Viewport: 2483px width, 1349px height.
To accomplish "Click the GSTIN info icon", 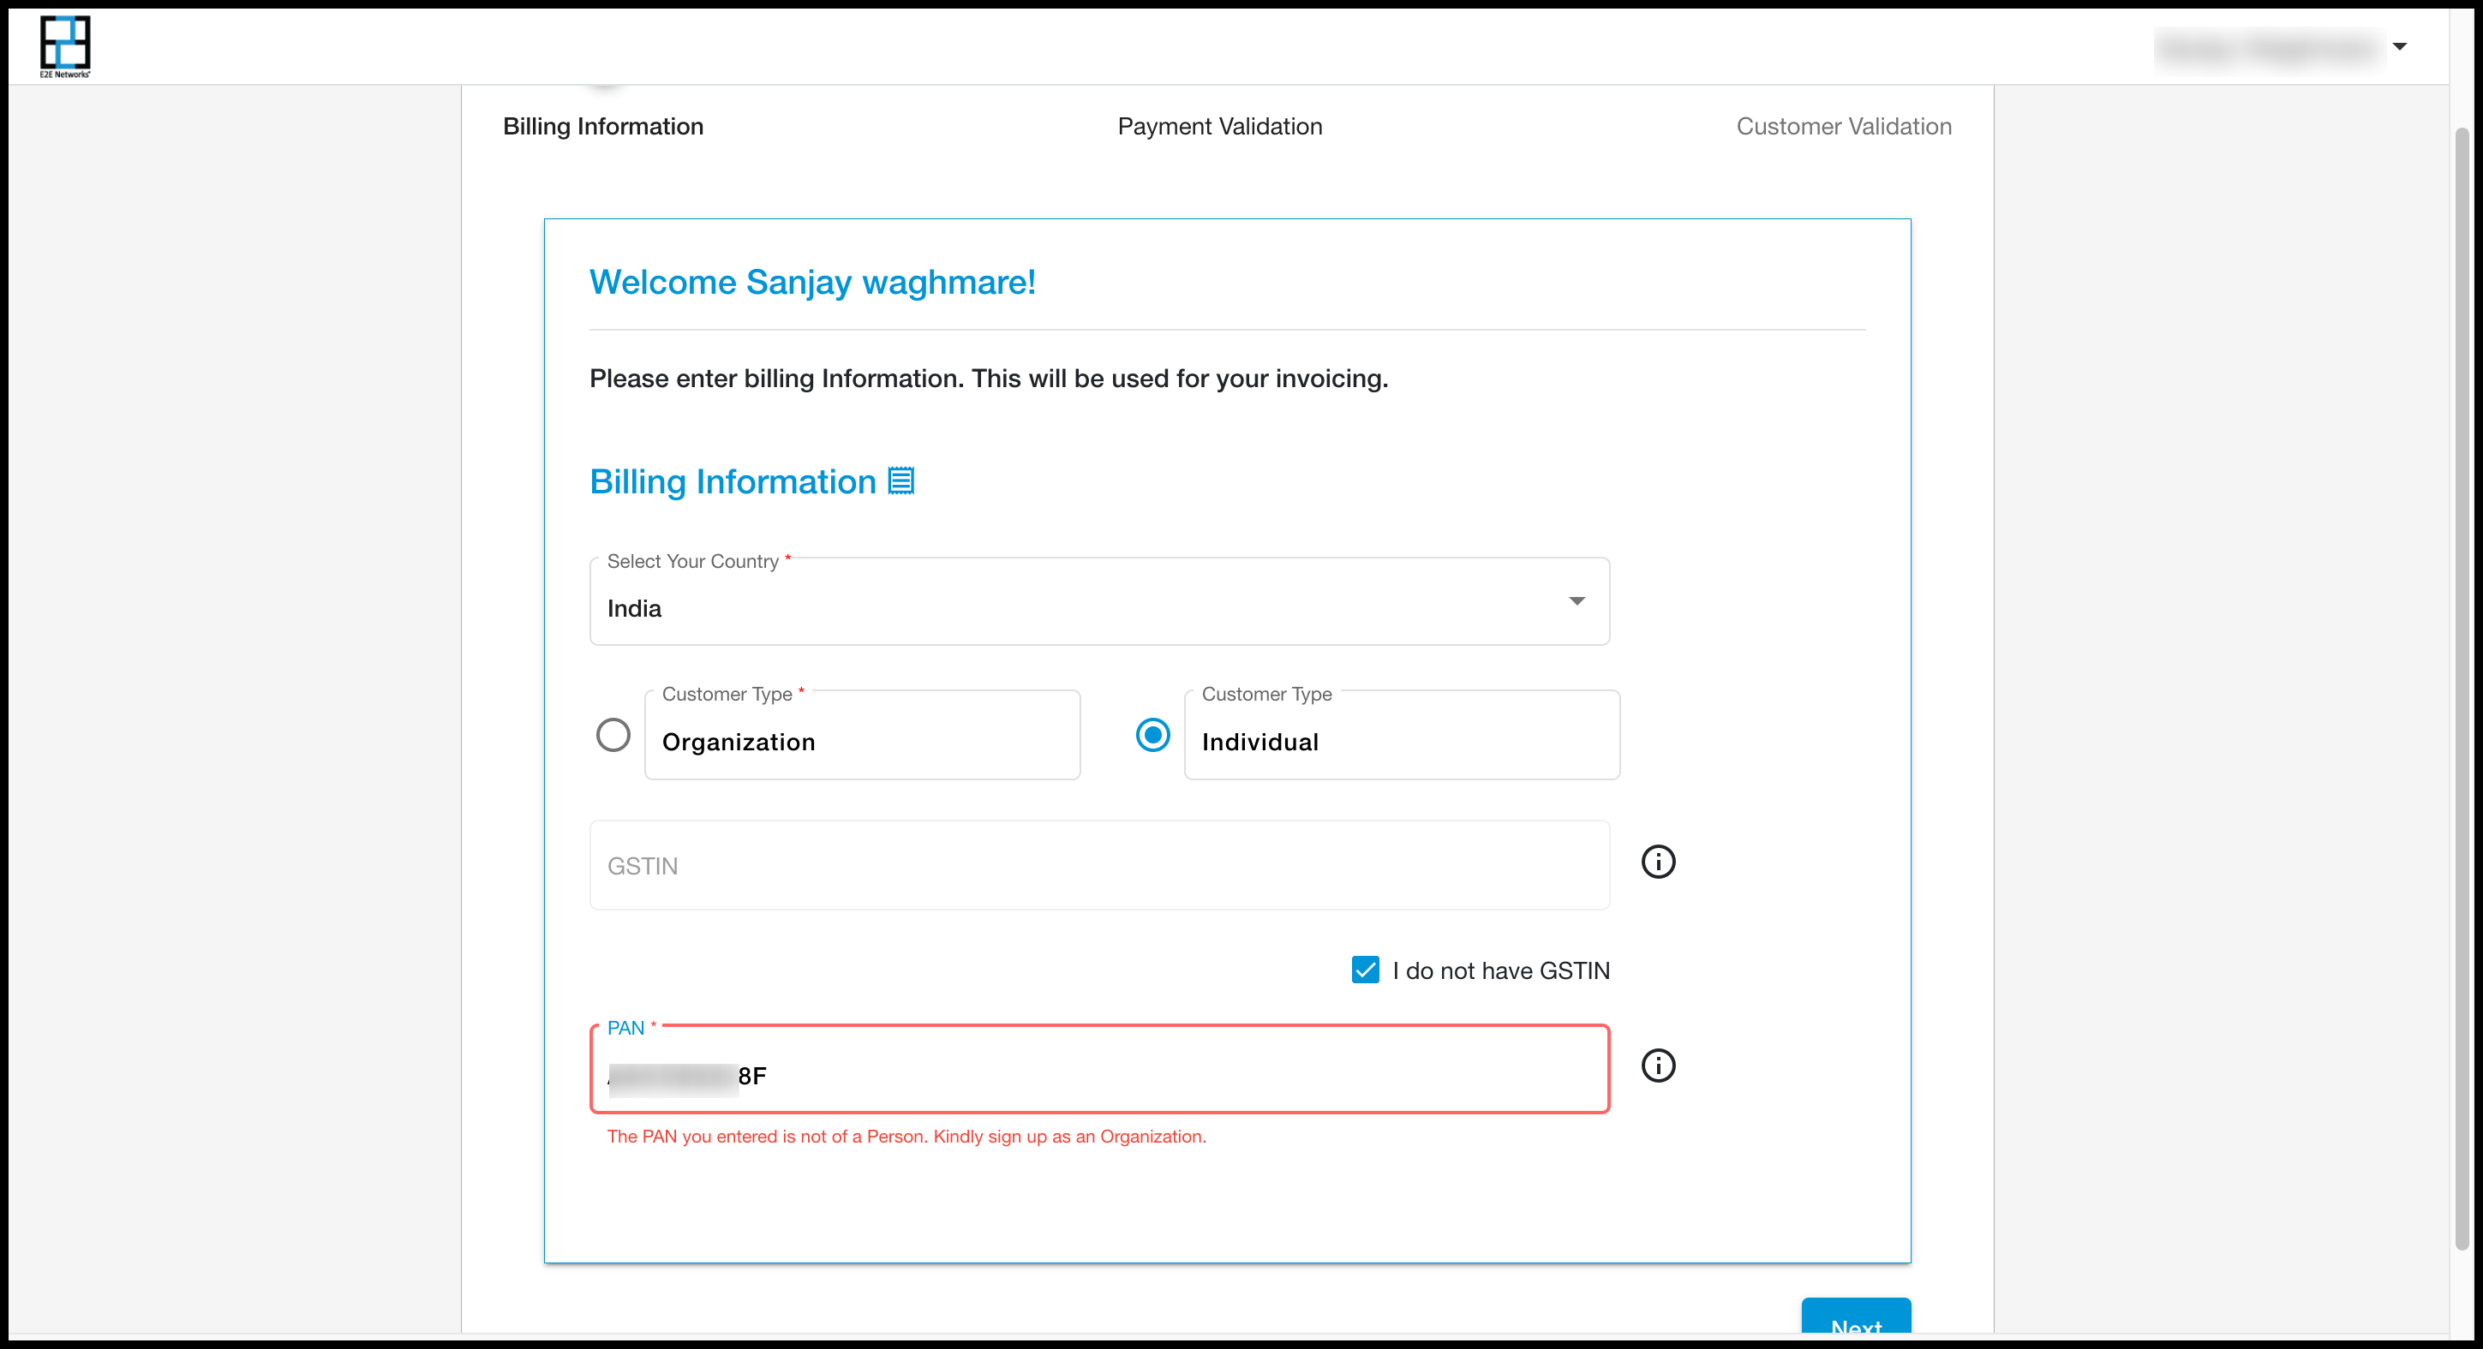I will point(1658,862).
